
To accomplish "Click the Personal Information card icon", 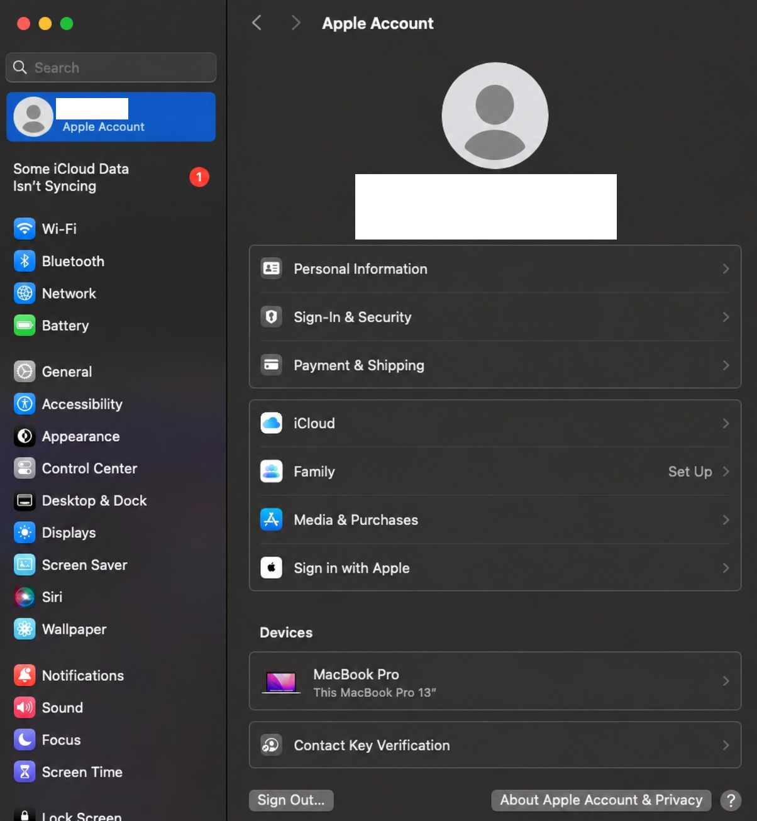I will pyautogui.click(x=271, y=268).
